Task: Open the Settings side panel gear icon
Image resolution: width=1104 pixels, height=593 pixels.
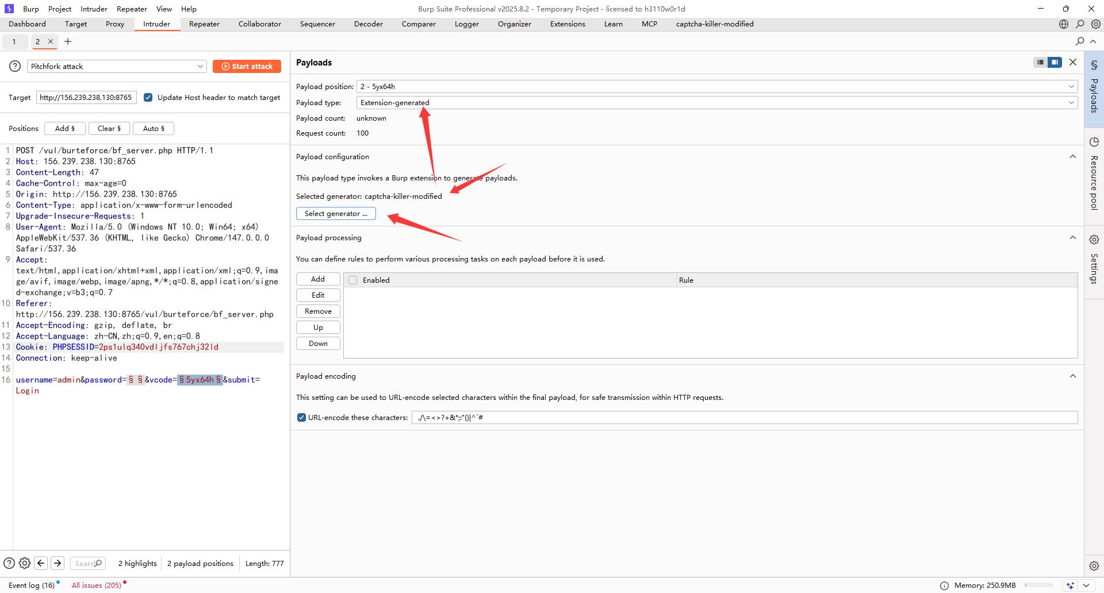Action: pyautogui.click(x=1094, y=240)
